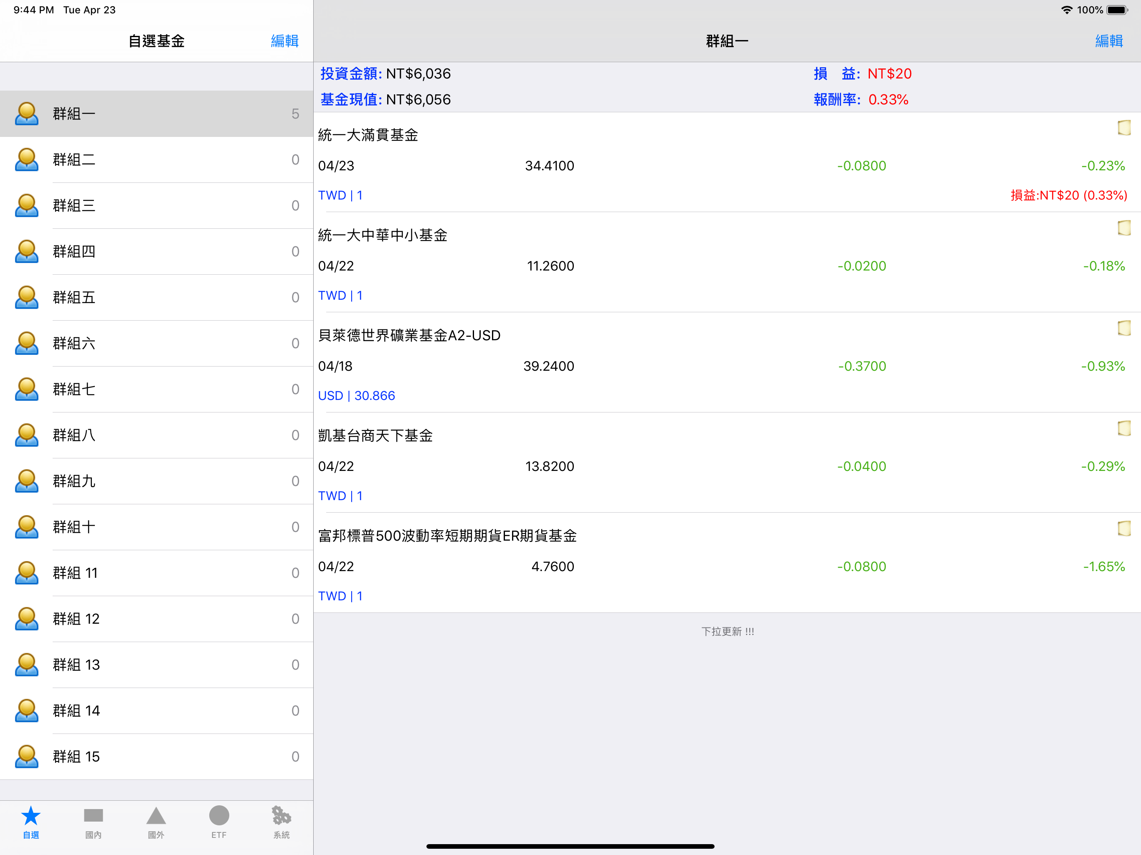Click the 報酬率 0.33% summary
Image resolution: width=1141 pixels, height=855 pixels.
coord(861,99)
